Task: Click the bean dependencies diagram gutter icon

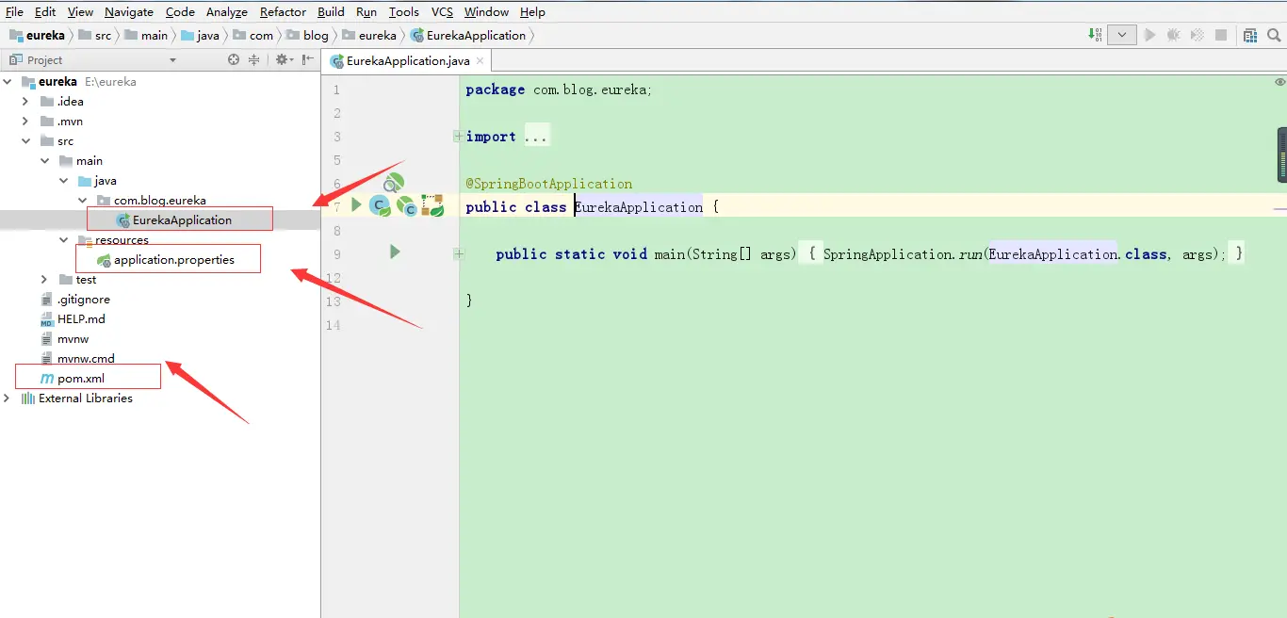Action: [432, 205]
